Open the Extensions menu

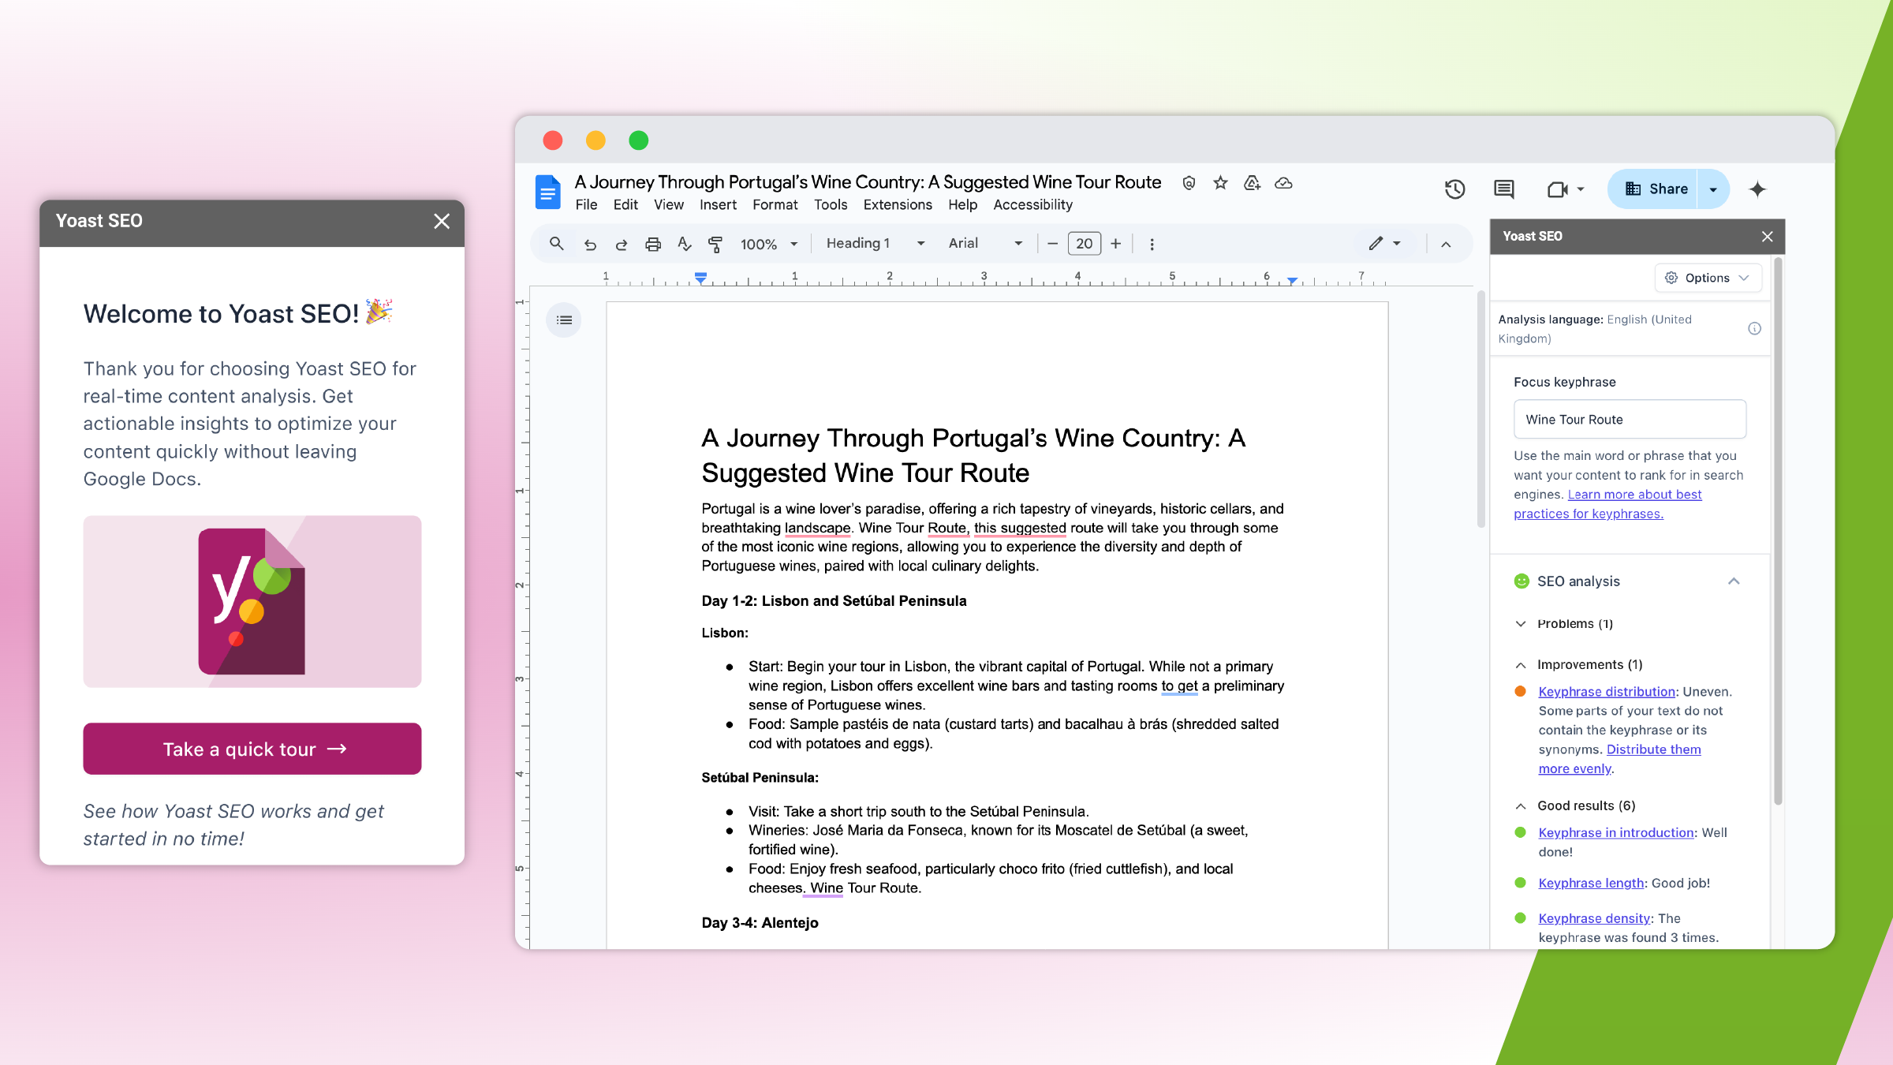pyautogui.click(x=898, y=205)
